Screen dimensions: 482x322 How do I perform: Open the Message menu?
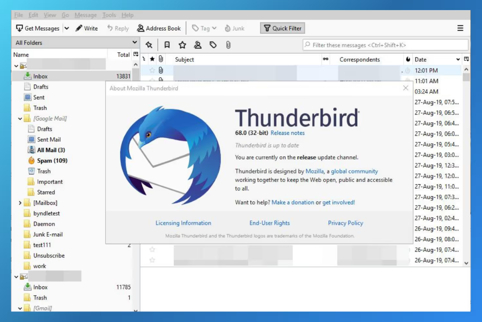(86, 15)
